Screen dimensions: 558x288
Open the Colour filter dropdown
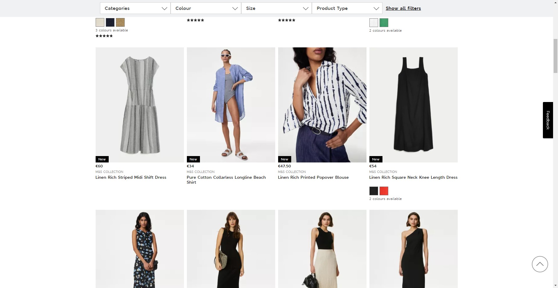coord(206,8)
